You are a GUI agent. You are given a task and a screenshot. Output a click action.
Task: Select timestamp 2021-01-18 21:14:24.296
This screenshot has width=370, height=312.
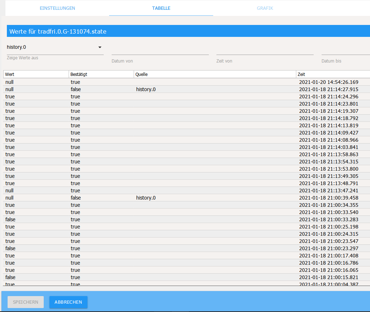[329, 97]
